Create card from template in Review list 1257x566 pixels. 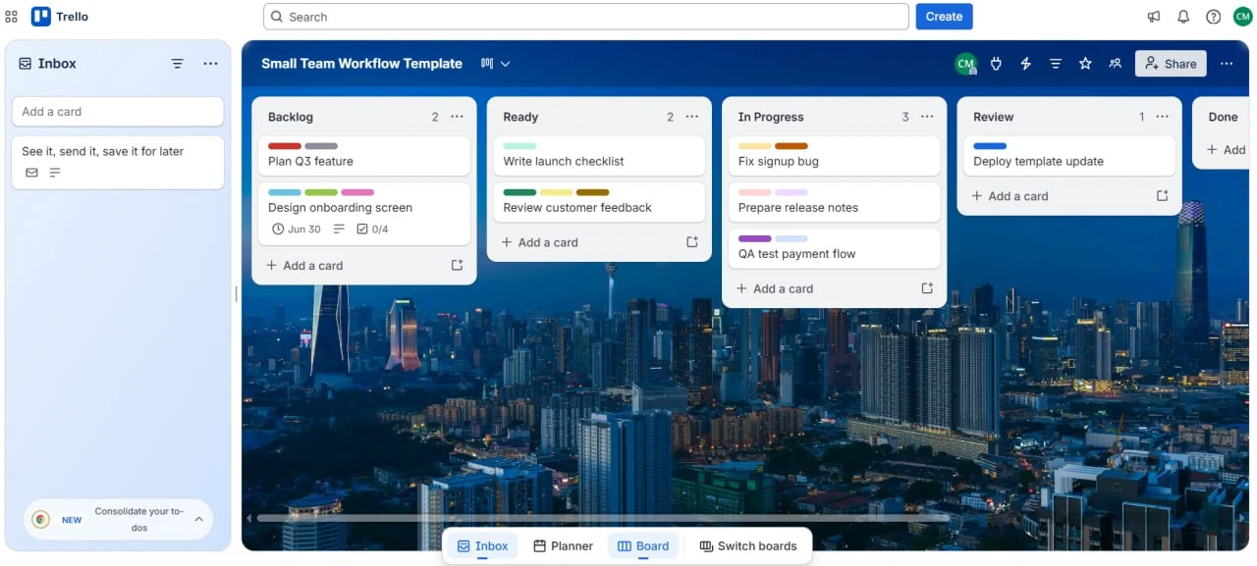(1163, 196)
